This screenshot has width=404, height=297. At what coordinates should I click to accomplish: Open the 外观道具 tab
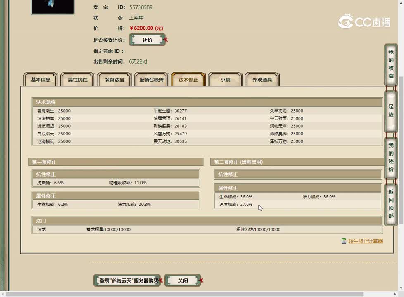tap(262, 80)
